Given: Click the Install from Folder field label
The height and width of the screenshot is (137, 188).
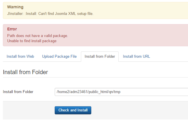Looking at the screenshot, I should coord(18,92).
